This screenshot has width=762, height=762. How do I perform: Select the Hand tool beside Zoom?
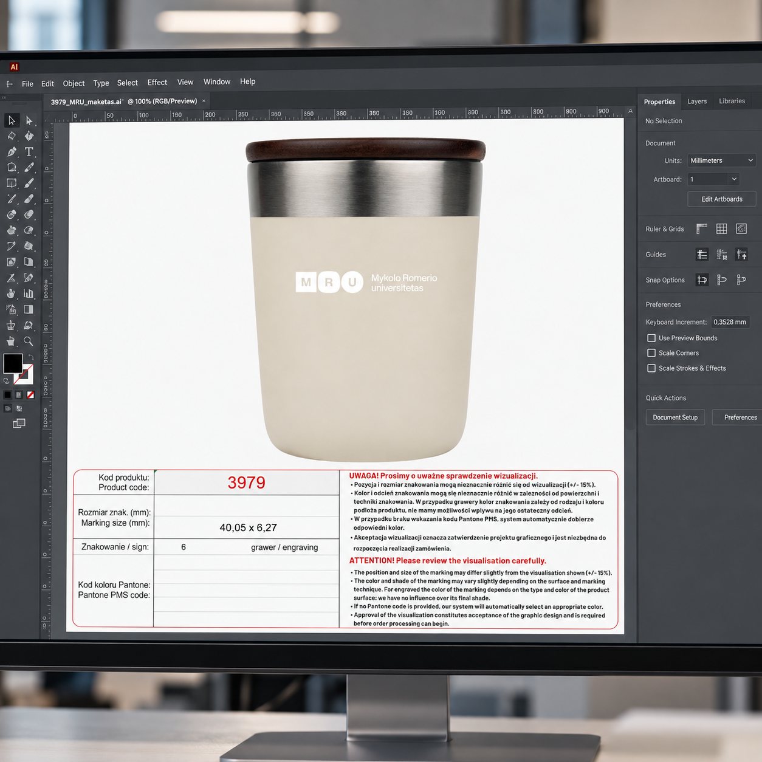pyautogui.click(x=11, y=342)
